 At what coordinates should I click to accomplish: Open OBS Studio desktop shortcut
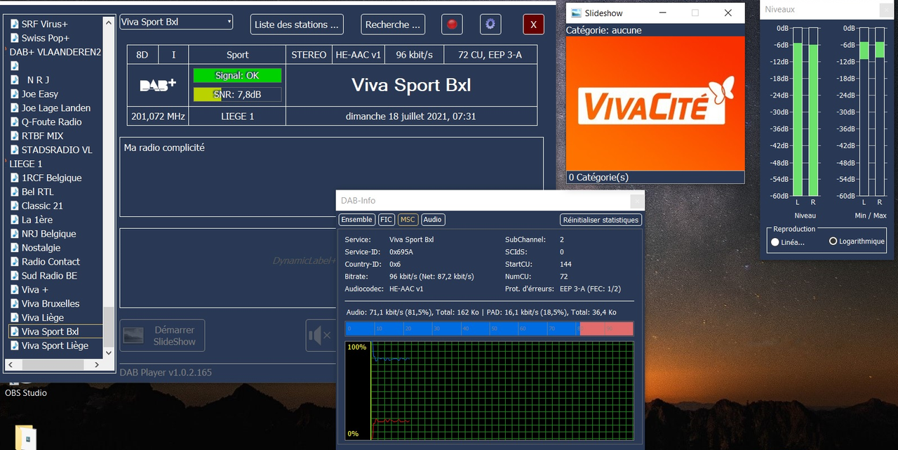(x=26, y=388)
